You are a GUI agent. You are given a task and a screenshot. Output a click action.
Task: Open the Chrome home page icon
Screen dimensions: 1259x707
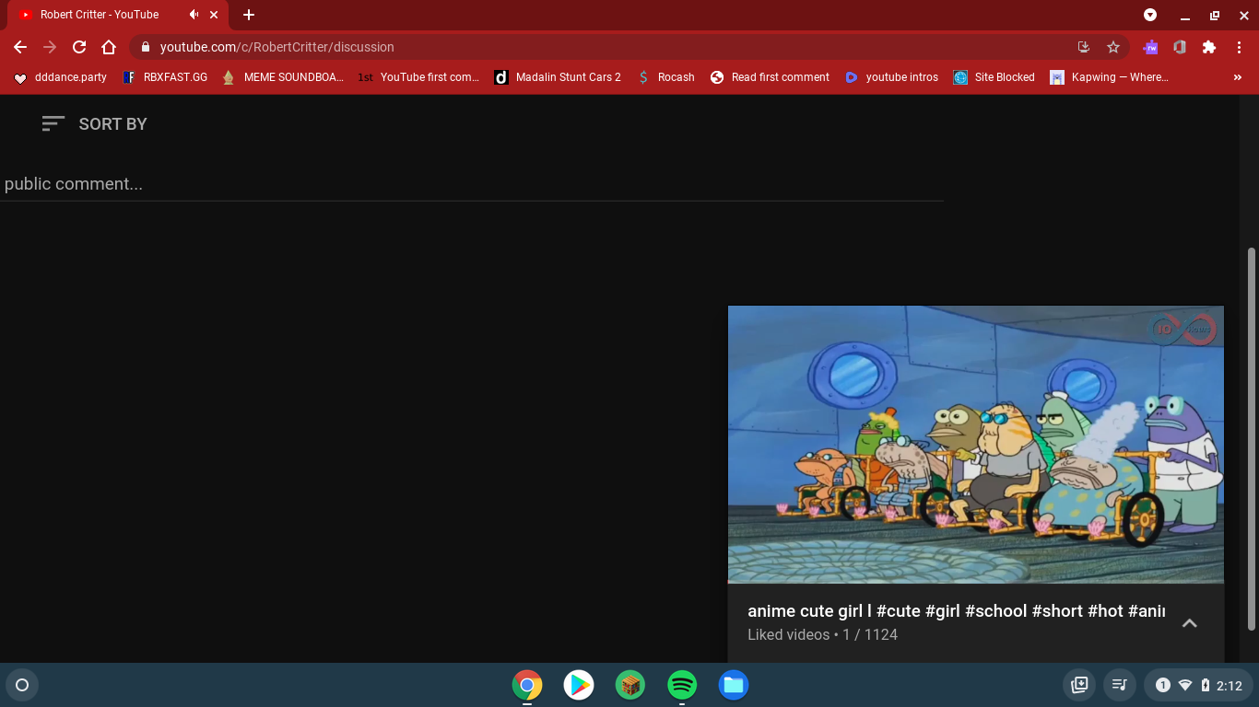109,47
